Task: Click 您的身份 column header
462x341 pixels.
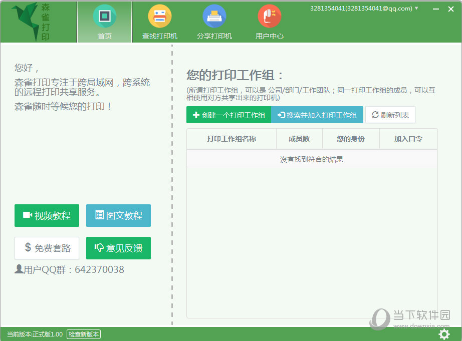Action: [x=351, y=139]
